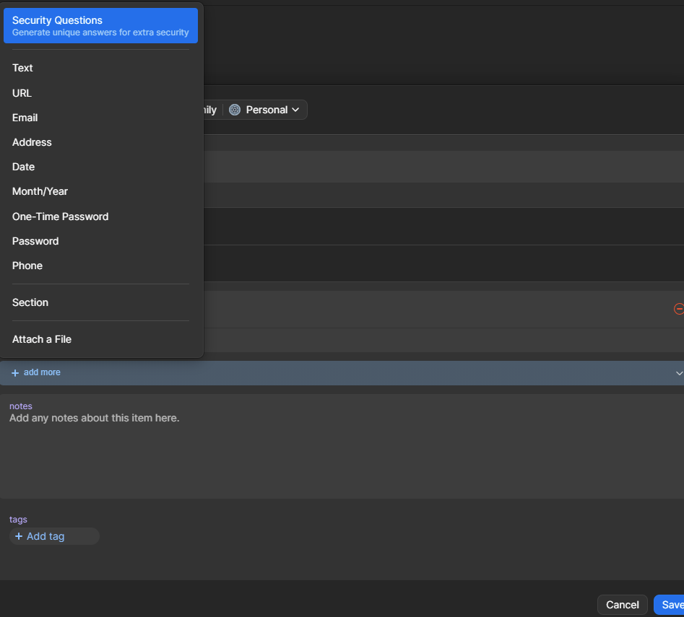Click the plus icon beside add more

(x=15, y=373)
